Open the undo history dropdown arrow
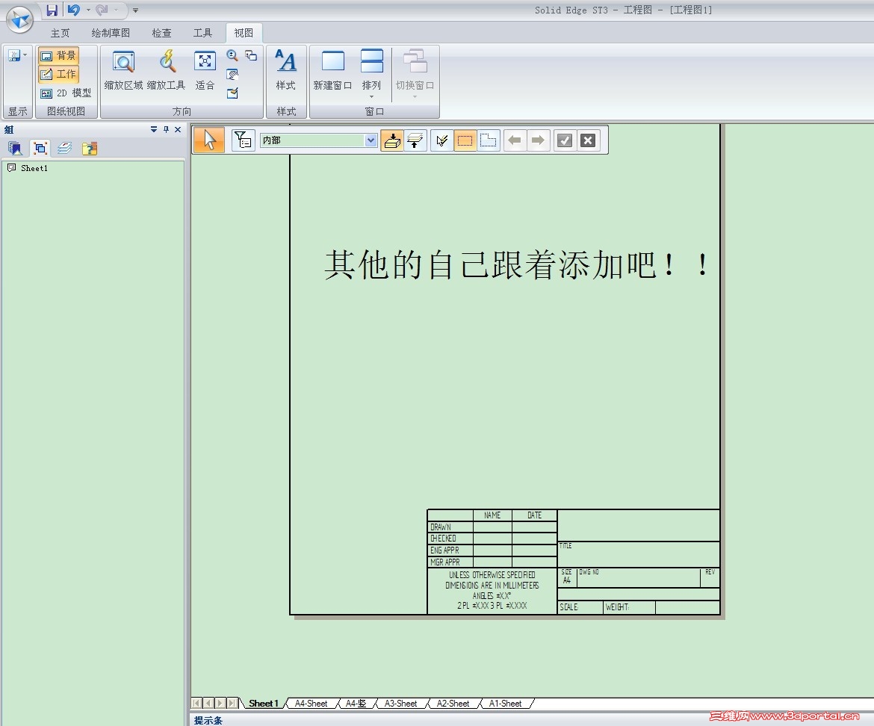 coord(88,10)
